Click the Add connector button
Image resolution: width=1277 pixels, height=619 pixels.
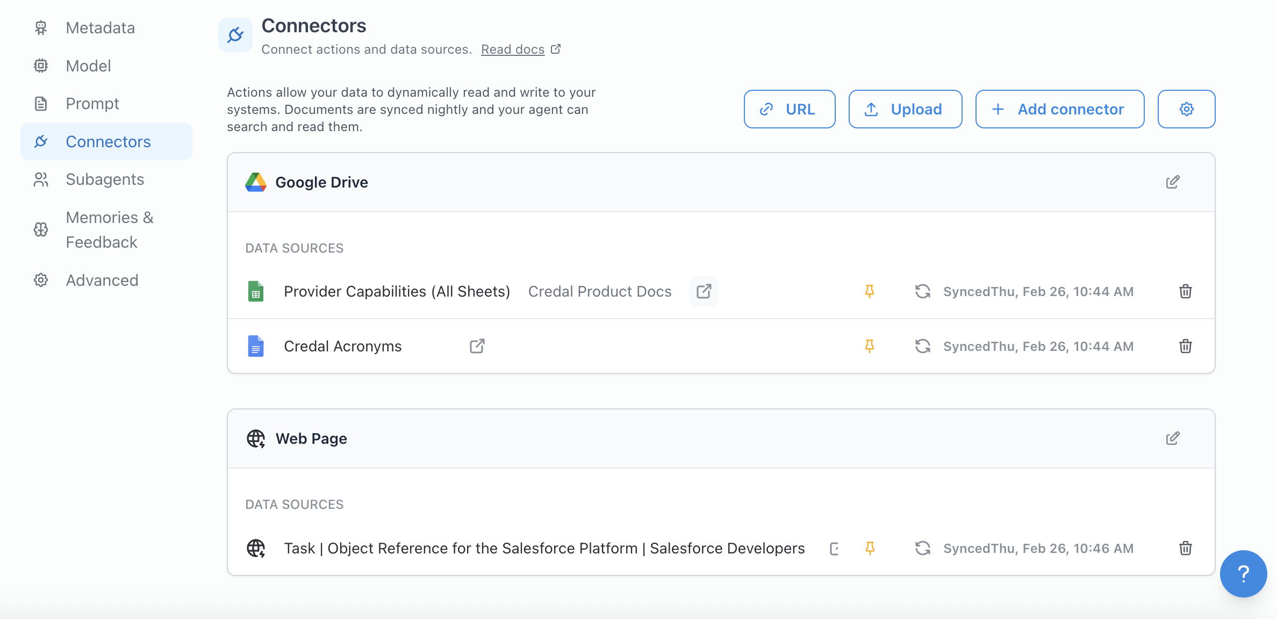point(1059,109)
